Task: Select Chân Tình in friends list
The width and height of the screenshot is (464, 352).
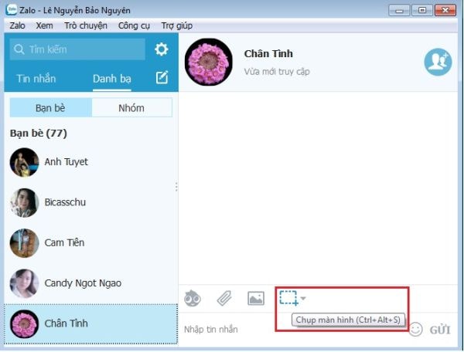Action: 91,324
